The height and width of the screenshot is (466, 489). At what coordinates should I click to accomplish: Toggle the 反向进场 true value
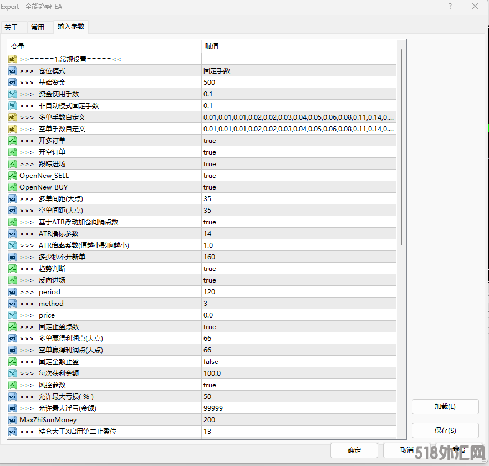[299, 280]
